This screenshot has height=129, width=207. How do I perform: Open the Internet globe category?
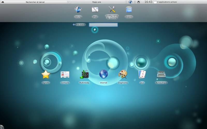pyautogui.click(x=103, y=74)
